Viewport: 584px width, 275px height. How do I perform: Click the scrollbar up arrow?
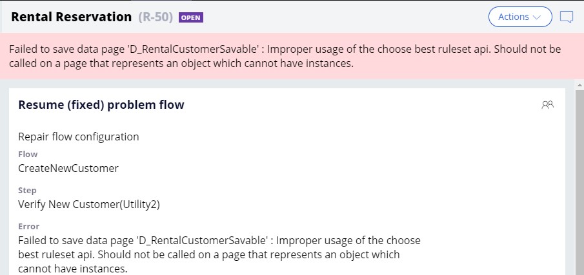[x=579, y=86]
